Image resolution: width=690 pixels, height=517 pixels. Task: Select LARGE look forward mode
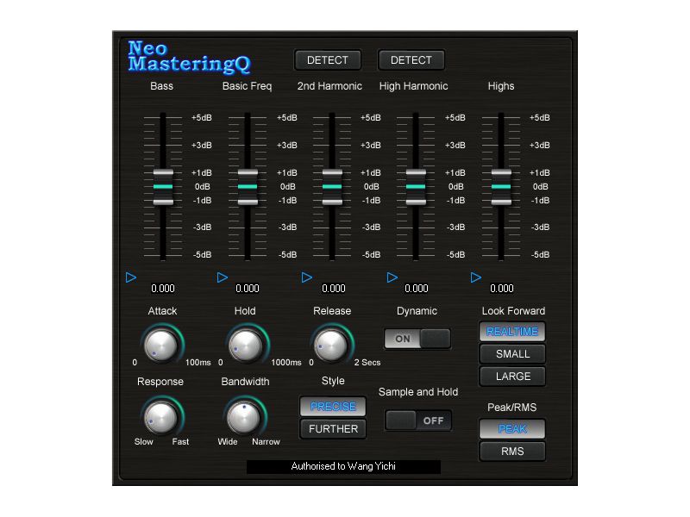511,376
